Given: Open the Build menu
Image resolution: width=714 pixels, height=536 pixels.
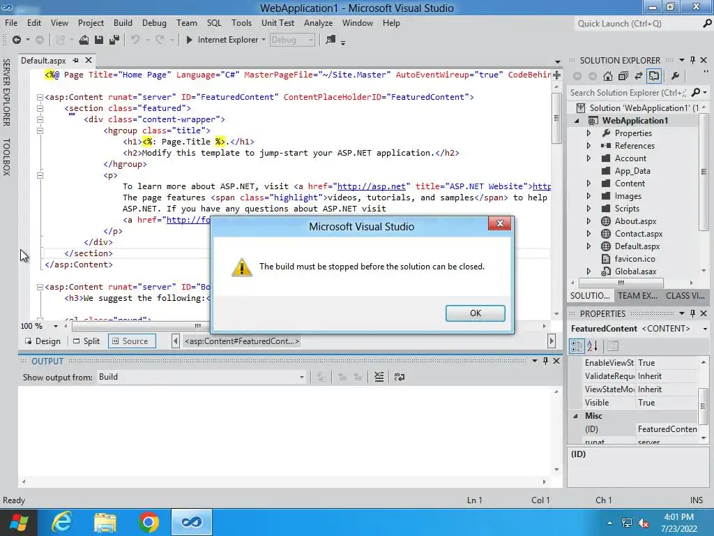Looking at the screenshot, I should (x=123, y=23).
